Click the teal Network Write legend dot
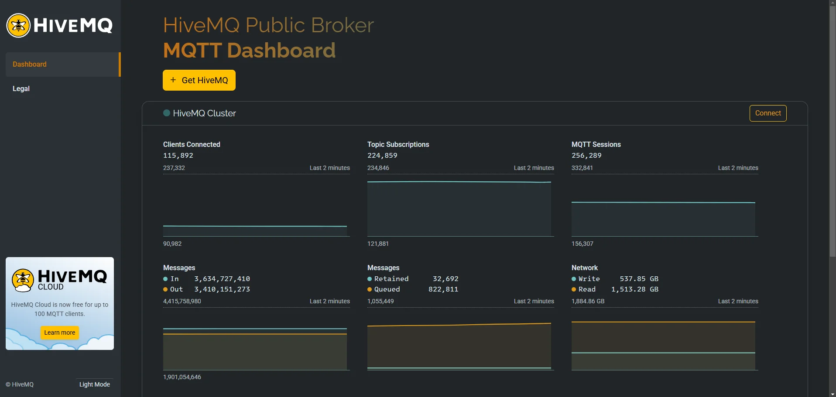The image size is (836, 397). (x=574, y=279)
